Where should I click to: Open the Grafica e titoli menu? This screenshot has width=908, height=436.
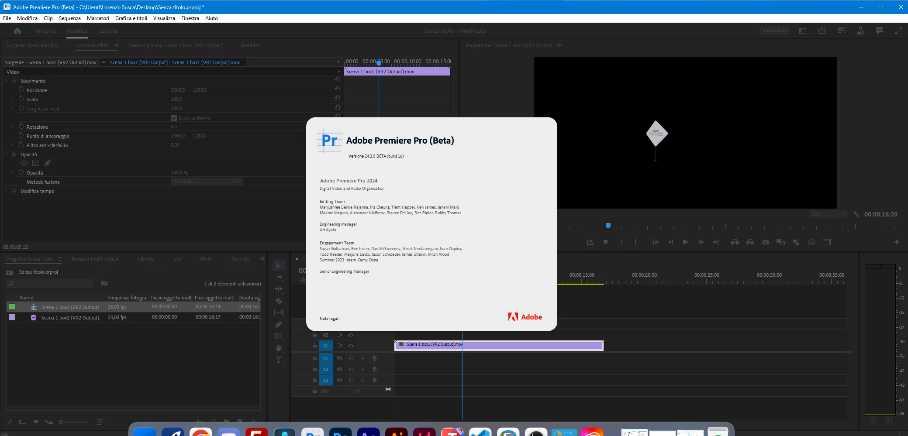(x=131, y=18)
